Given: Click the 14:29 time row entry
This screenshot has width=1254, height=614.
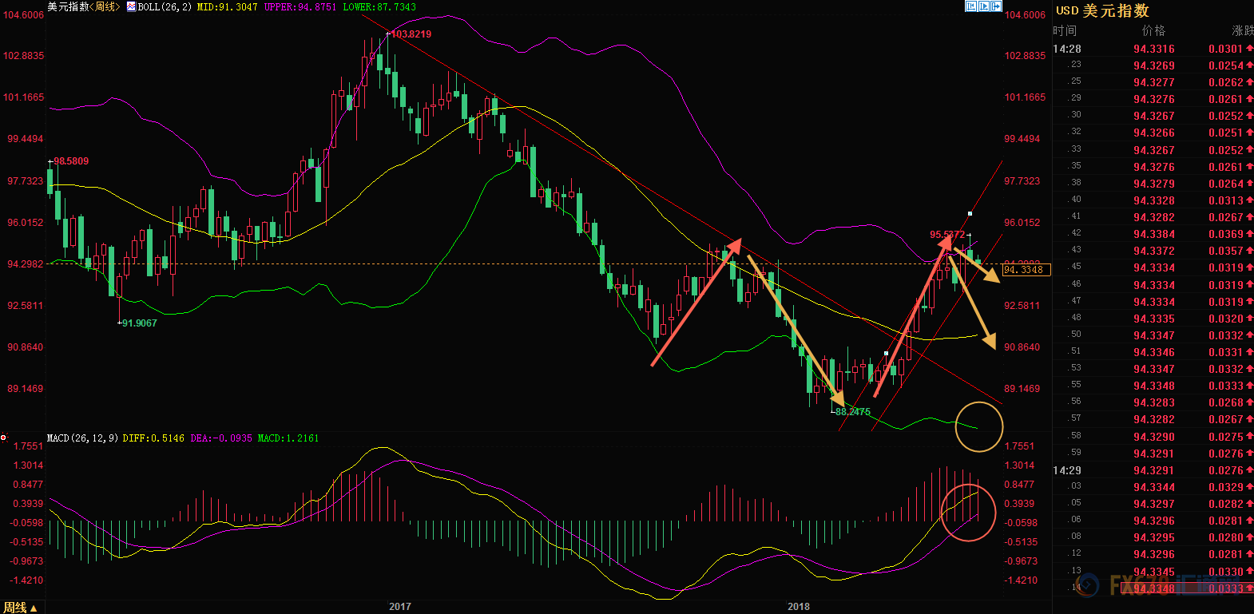Looking at the screenshot, I should [1067, 470].
